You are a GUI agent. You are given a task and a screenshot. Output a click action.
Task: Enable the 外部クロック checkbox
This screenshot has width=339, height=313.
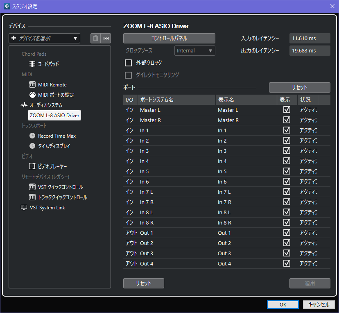click(x=129, y=63)
